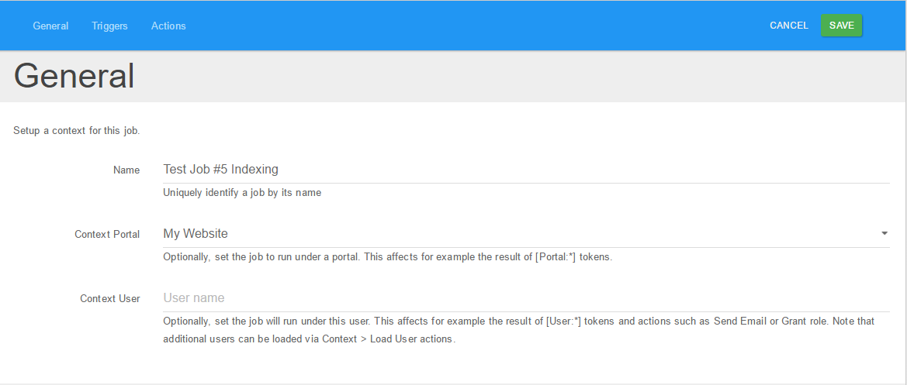The height and width of the screenshot is (385, 907).
Task: Click the Portal tokens help text
Action: tap(388, 257)
